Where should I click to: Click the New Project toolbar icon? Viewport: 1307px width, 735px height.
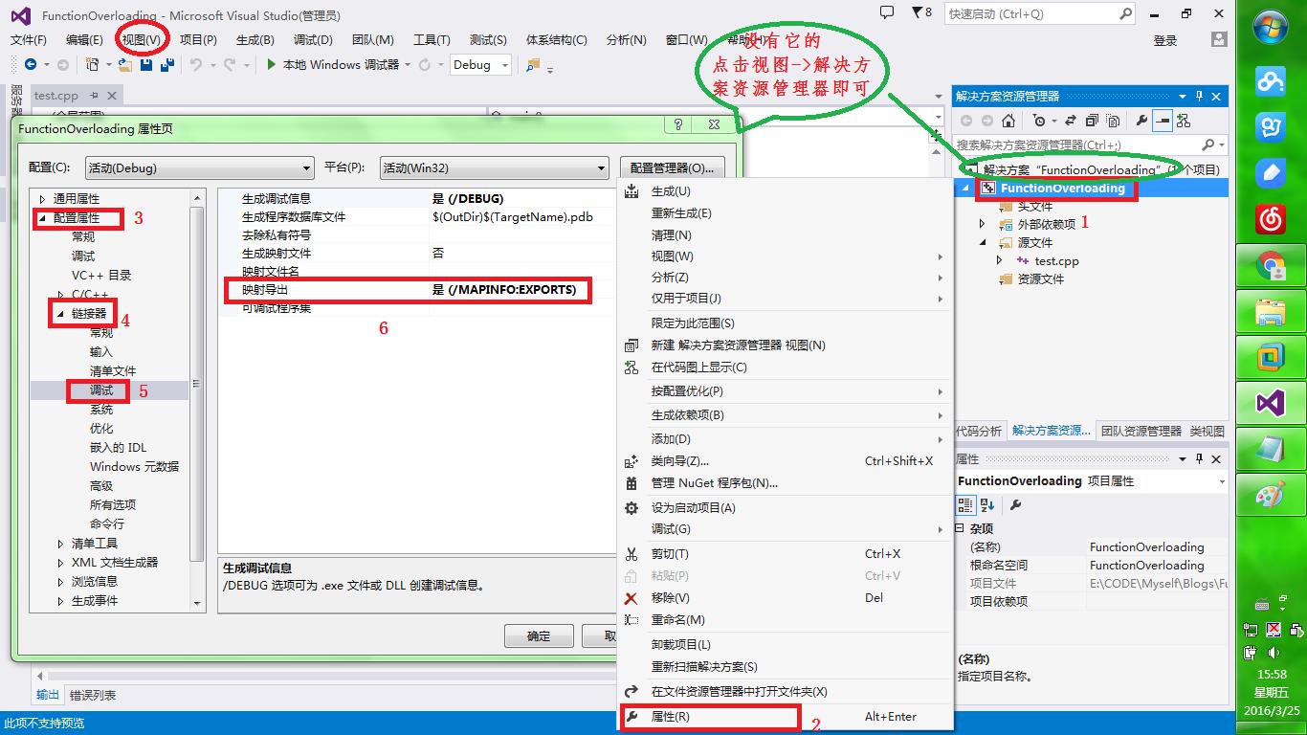(93, 64)
